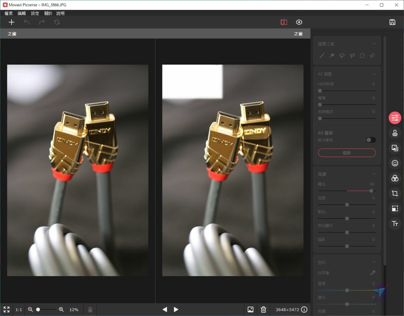This screenshot has height=316, width=404.
Task: Collapse the 亮度 brightness panel
Action: [374, 174]
